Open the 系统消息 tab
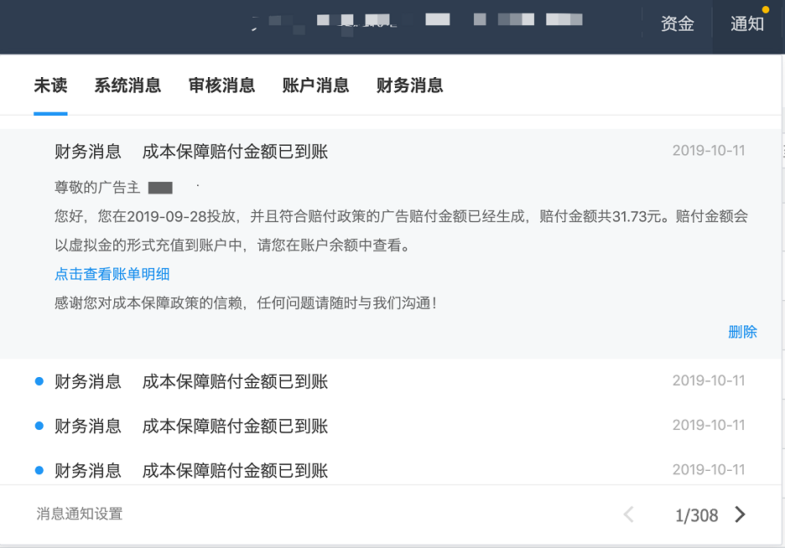This screenshot has width=785, height=548. click(127, 85)
